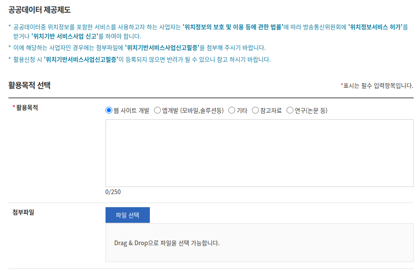The width and height of the screenshot is (420, 273).
Task: Open file picker with 파일 선택 button
Action: click(127, 215)
